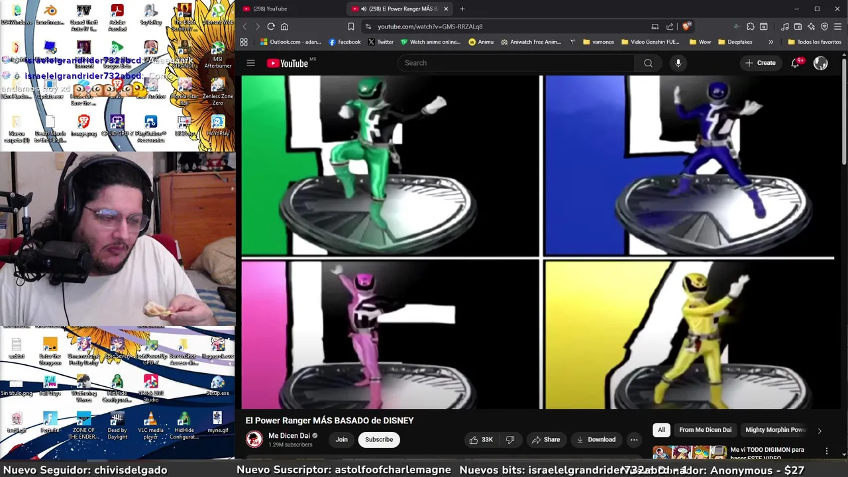Open browser main menu hamburger
Viewport: 848px width, 477px height.
tap(837, 26)
